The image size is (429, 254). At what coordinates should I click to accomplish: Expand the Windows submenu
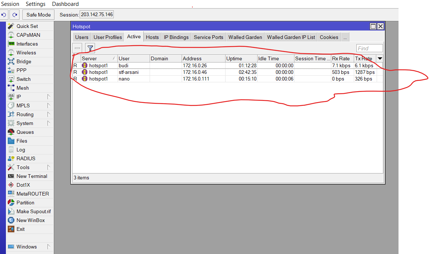tap(49, 247)
